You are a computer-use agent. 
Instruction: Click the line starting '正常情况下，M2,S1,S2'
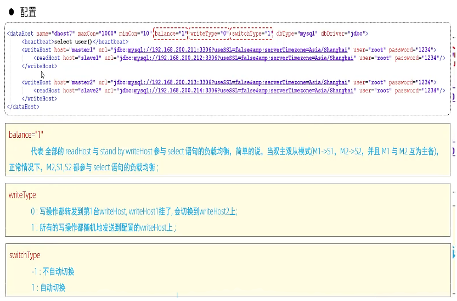(x=83, y=168)
